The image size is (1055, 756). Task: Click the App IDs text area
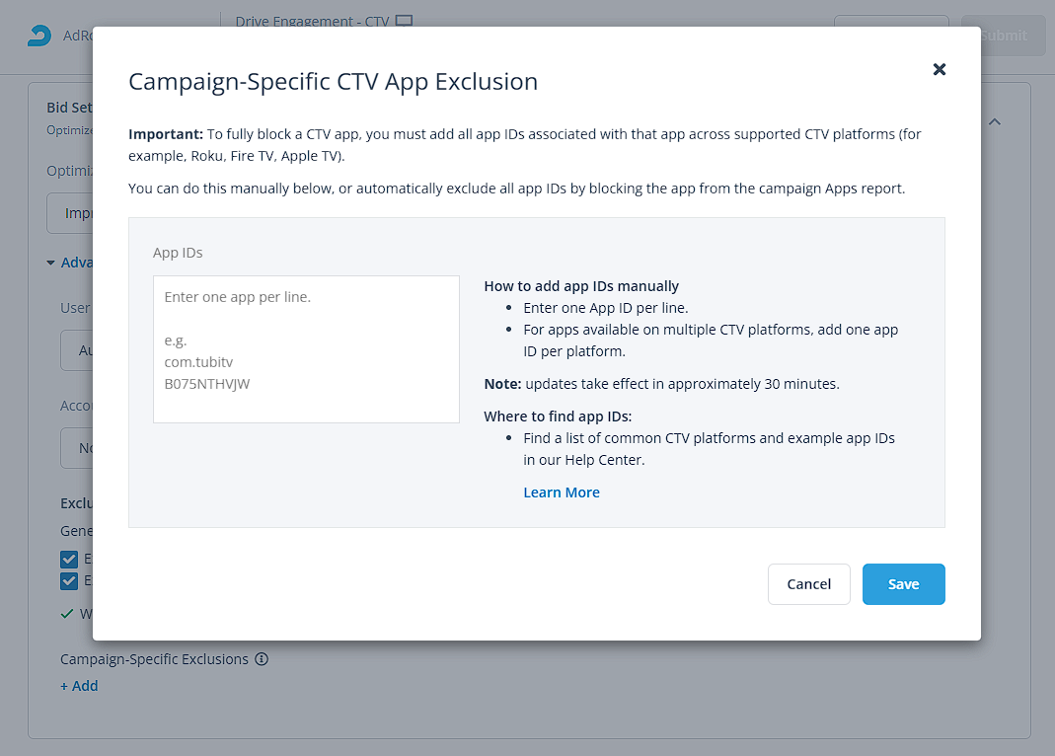click(x=306, y=349)
